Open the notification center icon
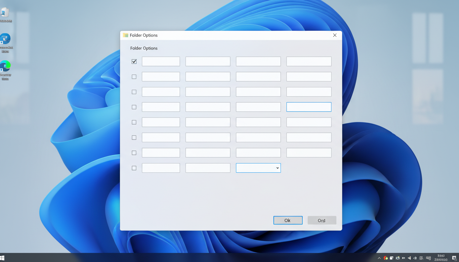The image size is (459, 262). pos(454,258)
